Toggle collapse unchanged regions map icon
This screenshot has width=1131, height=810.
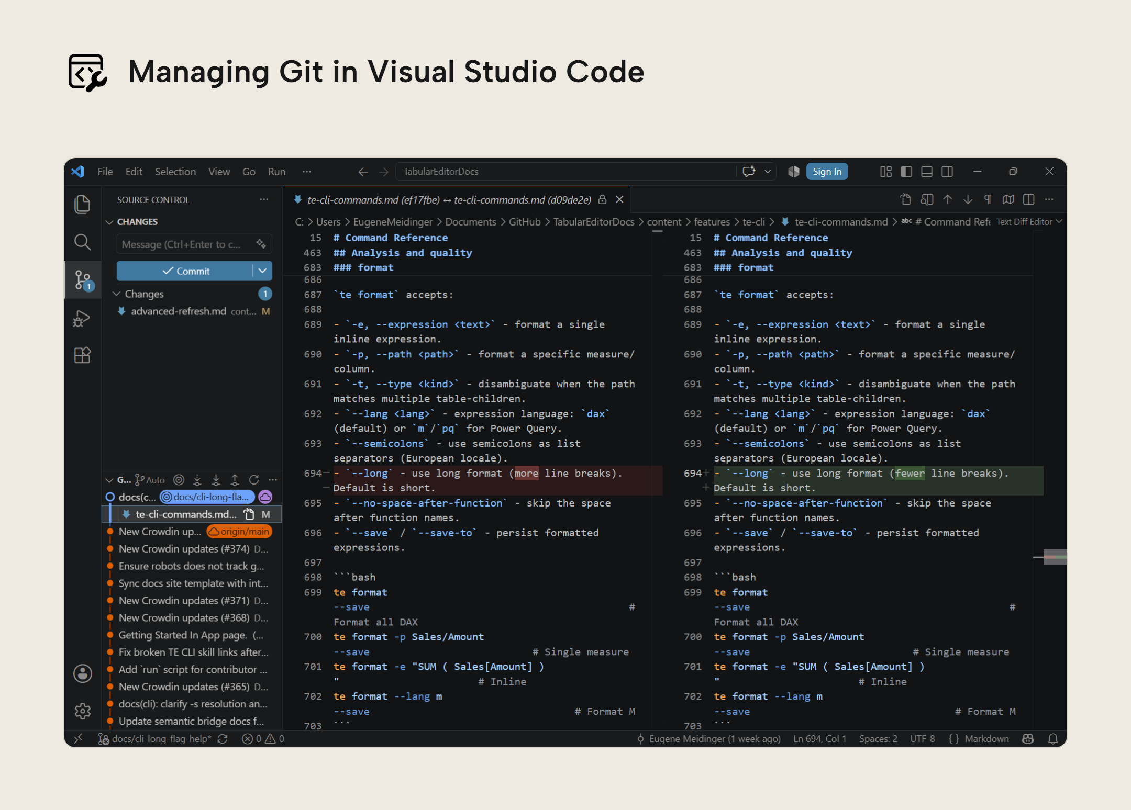1008,199
